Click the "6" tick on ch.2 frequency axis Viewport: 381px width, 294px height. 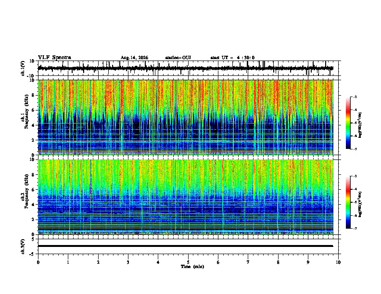pyautogui.click(x=33, y=190)
